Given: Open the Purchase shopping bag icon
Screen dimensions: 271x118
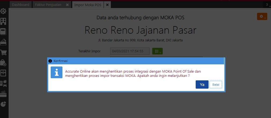Looking at the screenshot, I should pos(3,63).
